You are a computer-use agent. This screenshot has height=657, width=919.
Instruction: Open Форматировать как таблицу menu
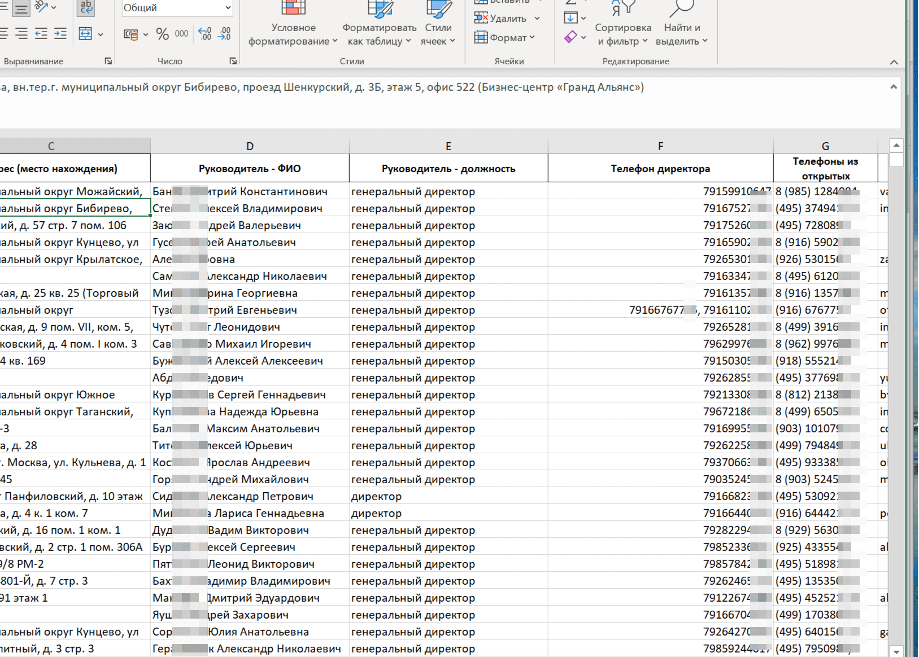pyautogui.click(x=380, y=25)
